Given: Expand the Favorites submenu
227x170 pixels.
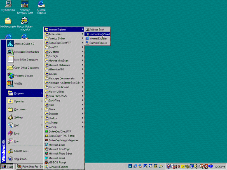Looking at the screenshot, I should click(x=24, y=101).
